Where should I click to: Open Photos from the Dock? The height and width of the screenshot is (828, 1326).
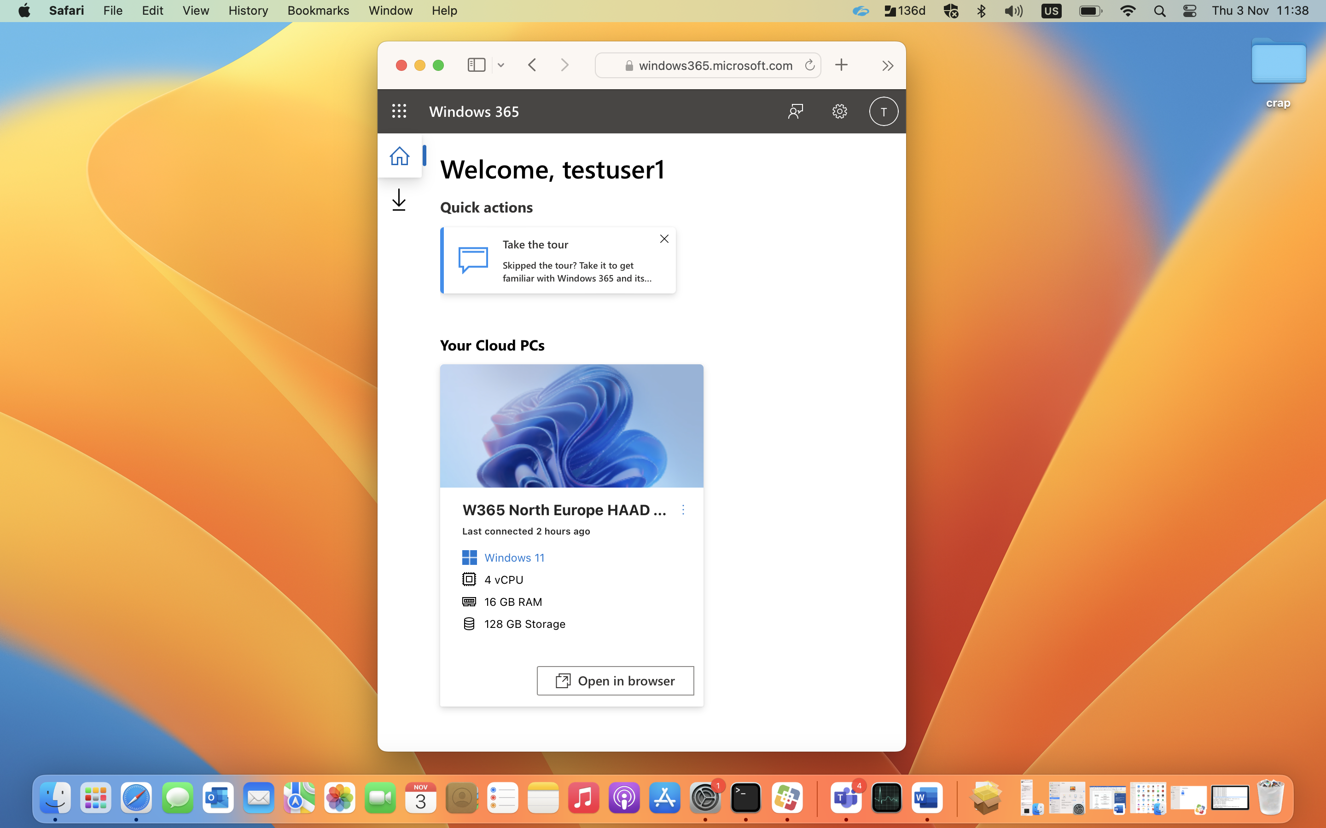(x=340, y=797)
